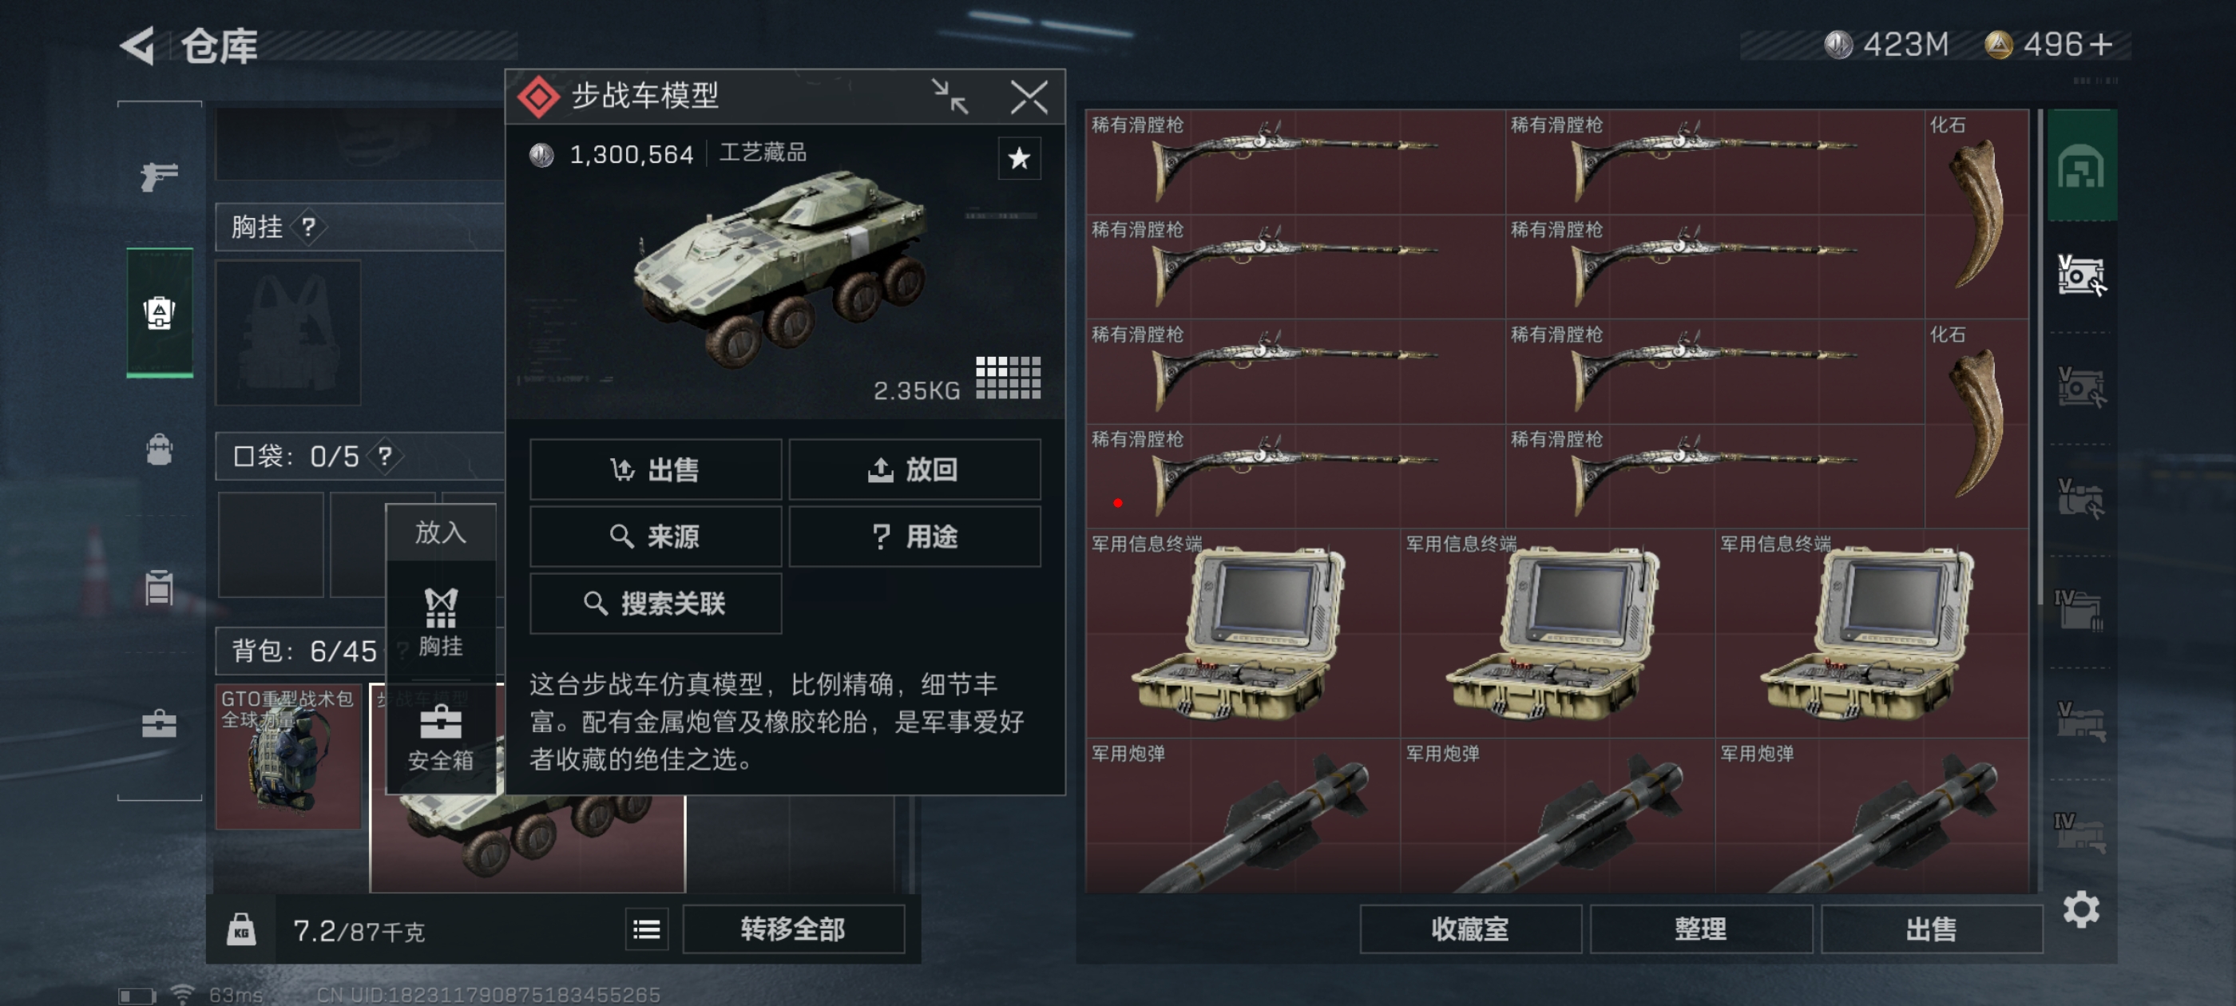Image resolution: width=2236 pixels, height=1006 pixels.
Task: Toggle the star favorite on 步战车模型
Action: click(x=1019, y=158)
